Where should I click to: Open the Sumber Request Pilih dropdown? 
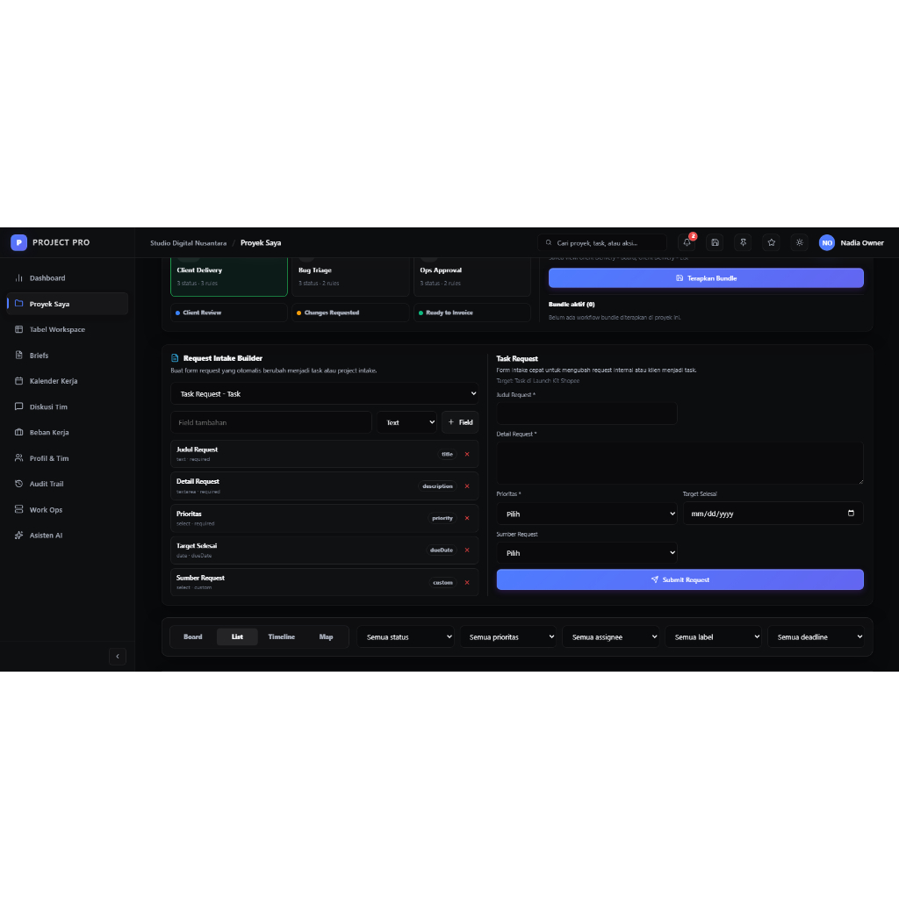[x=586, y=553]
